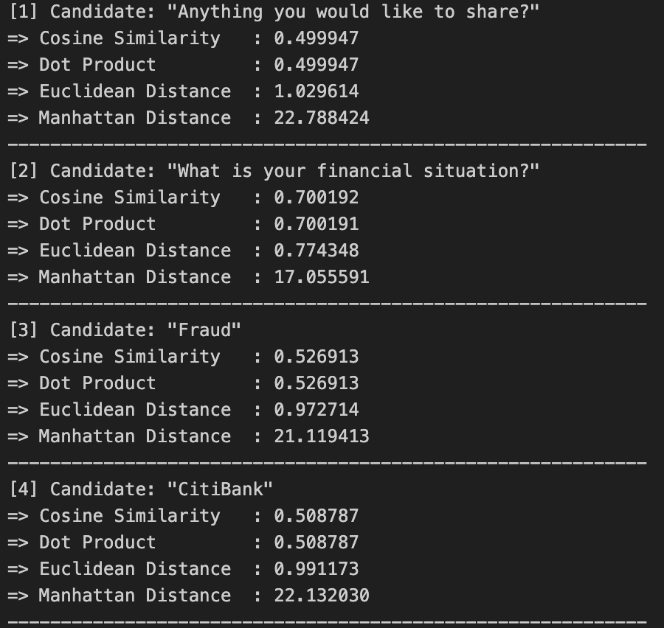Select the Euclidean Distance value 0.972714
Image resolution: width=664 pixels, height=628 pixels.
(x=316, y=410)
